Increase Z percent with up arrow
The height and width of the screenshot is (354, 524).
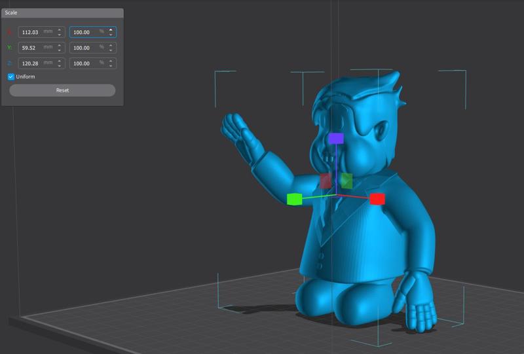(x=111, y=61)
